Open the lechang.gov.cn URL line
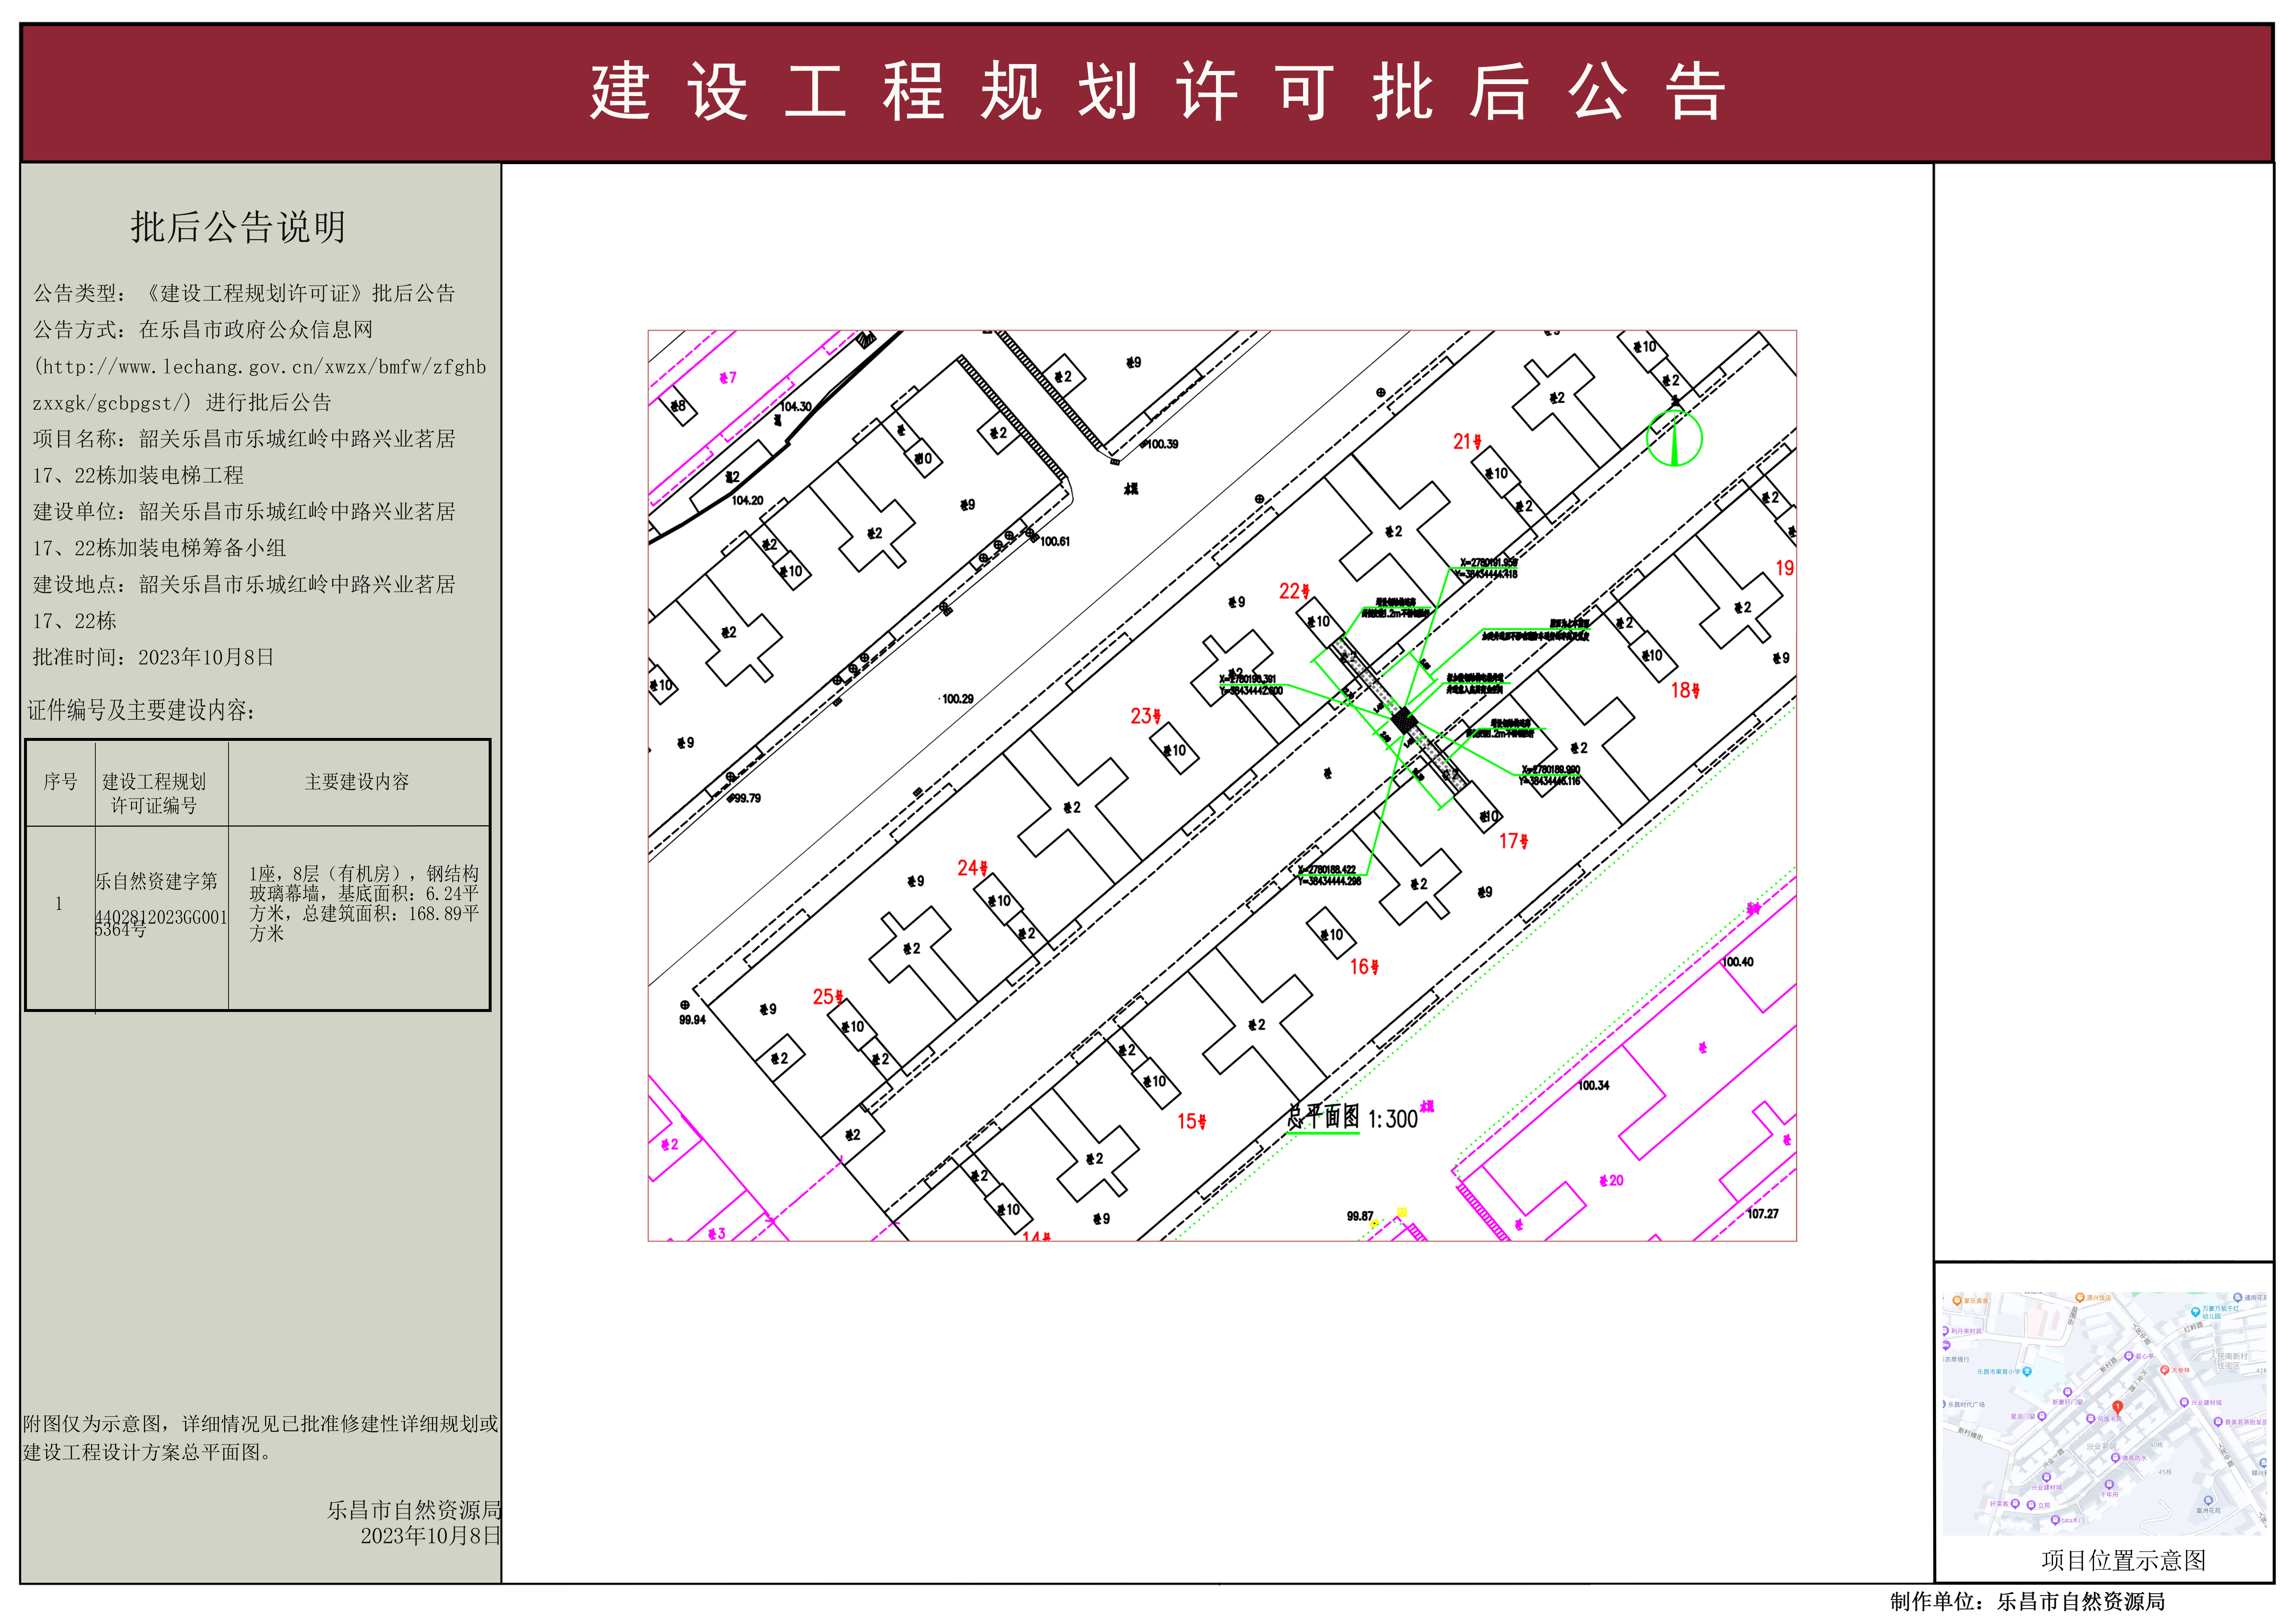 coord(260,367)
